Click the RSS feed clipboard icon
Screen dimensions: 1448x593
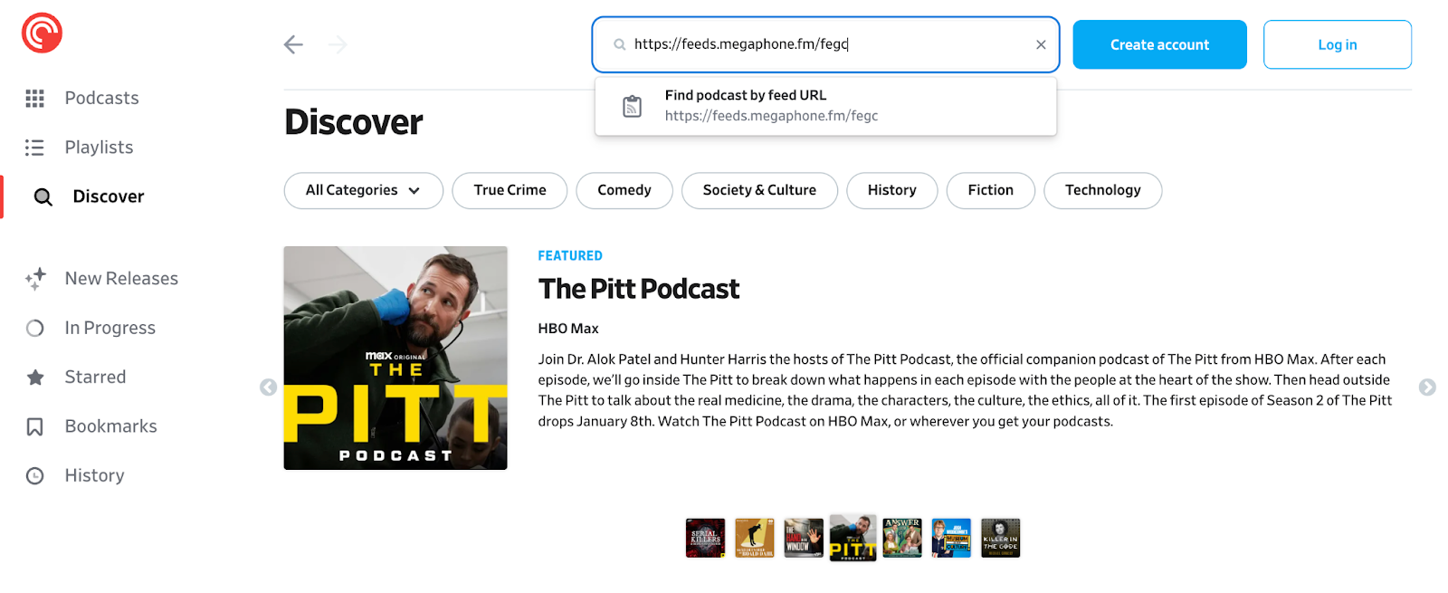click(633, 106)
